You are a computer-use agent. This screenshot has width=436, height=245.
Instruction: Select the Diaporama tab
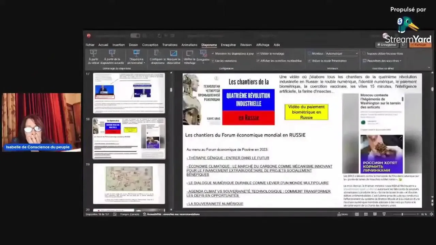pyautogui.click(x=209, y=45)
